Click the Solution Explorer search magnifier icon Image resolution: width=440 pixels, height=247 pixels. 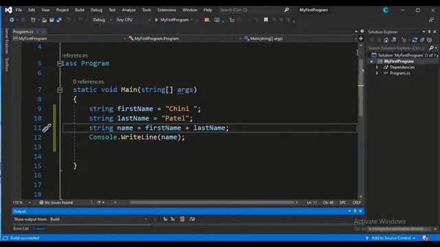[432, 48]
